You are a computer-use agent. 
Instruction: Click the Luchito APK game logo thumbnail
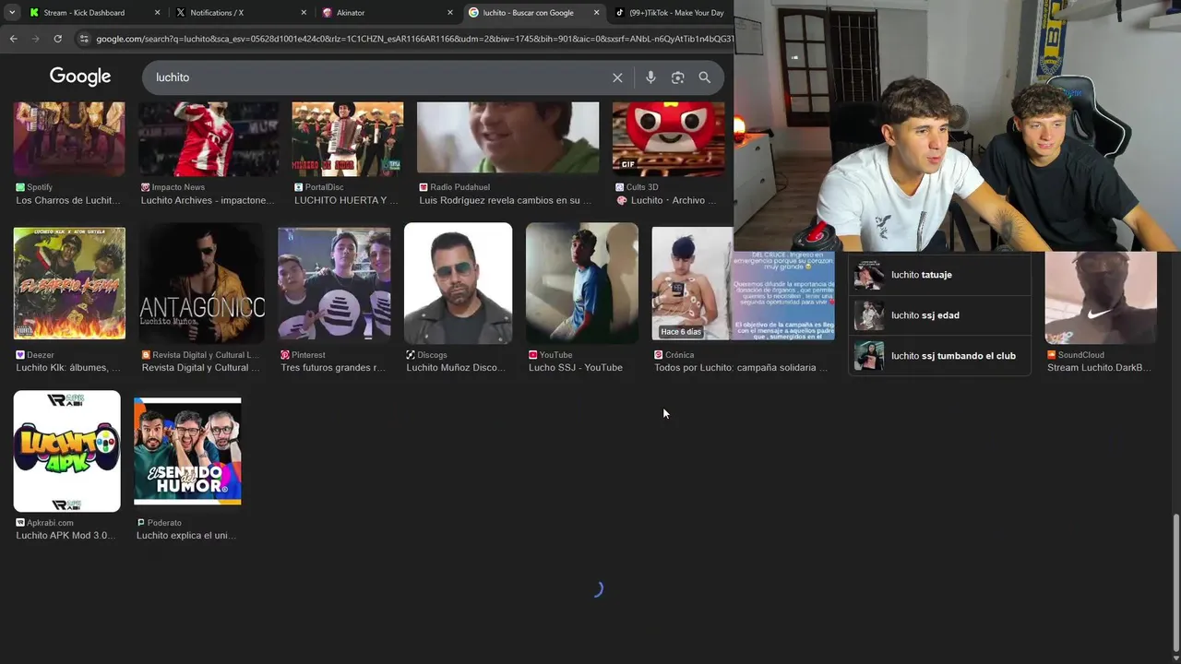pyautogui.click(x=66, y=451)
